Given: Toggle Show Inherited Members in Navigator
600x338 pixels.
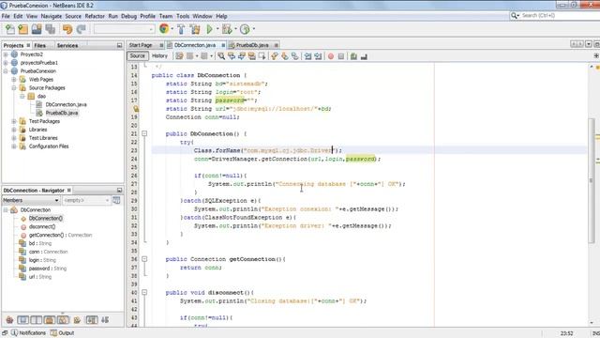Looking at the screenshot, I should [9, 319].
